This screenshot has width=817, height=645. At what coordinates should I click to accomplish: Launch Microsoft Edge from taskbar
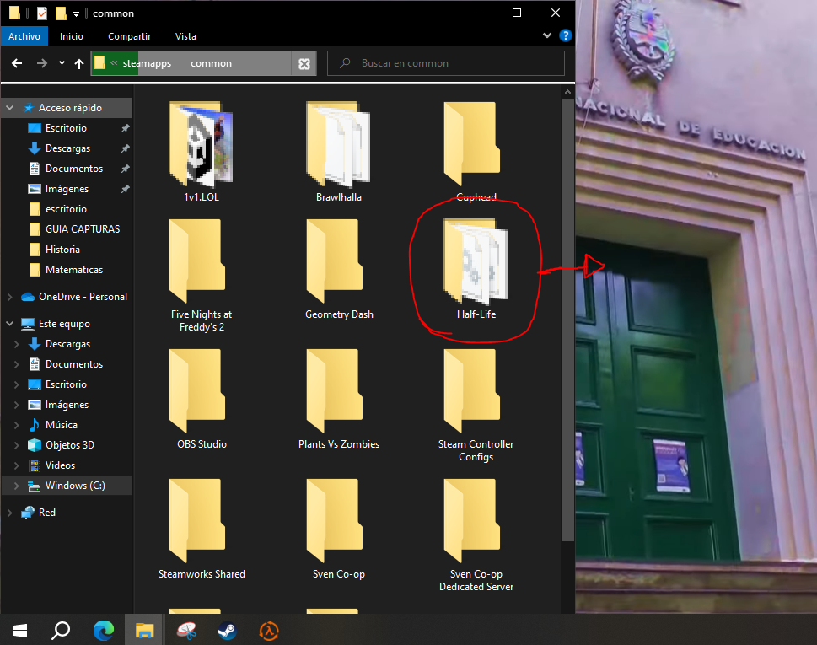pyautogui.click(x=103, y=631)
